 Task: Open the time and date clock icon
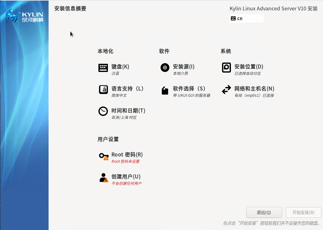(x=103, y=112)
